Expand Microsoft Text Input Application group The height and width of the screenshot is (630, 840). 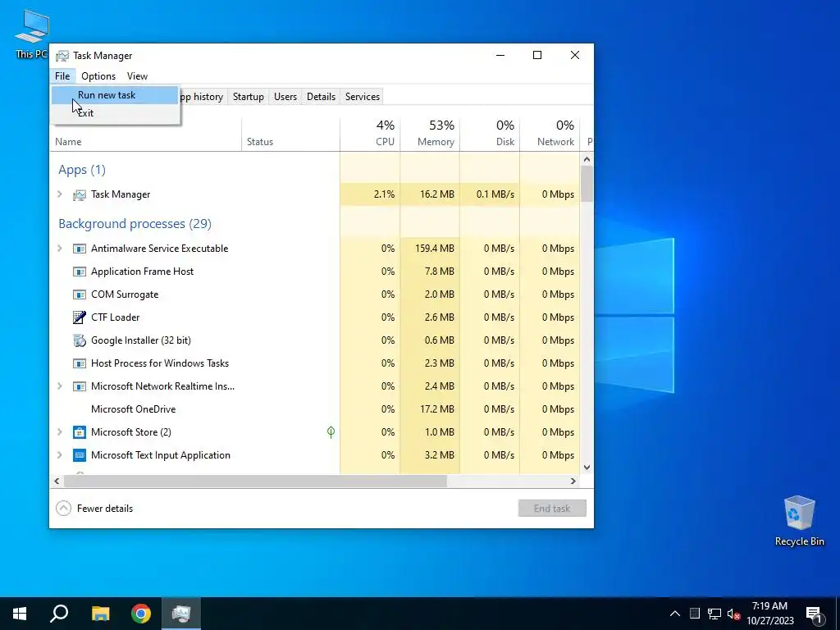point(60,455)
